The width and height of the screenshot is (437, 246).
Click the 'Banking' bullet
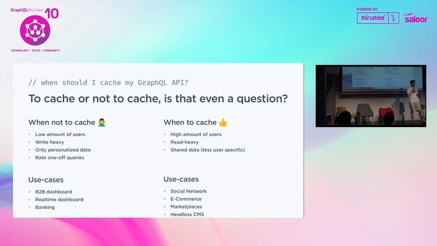tap(45, 207)
